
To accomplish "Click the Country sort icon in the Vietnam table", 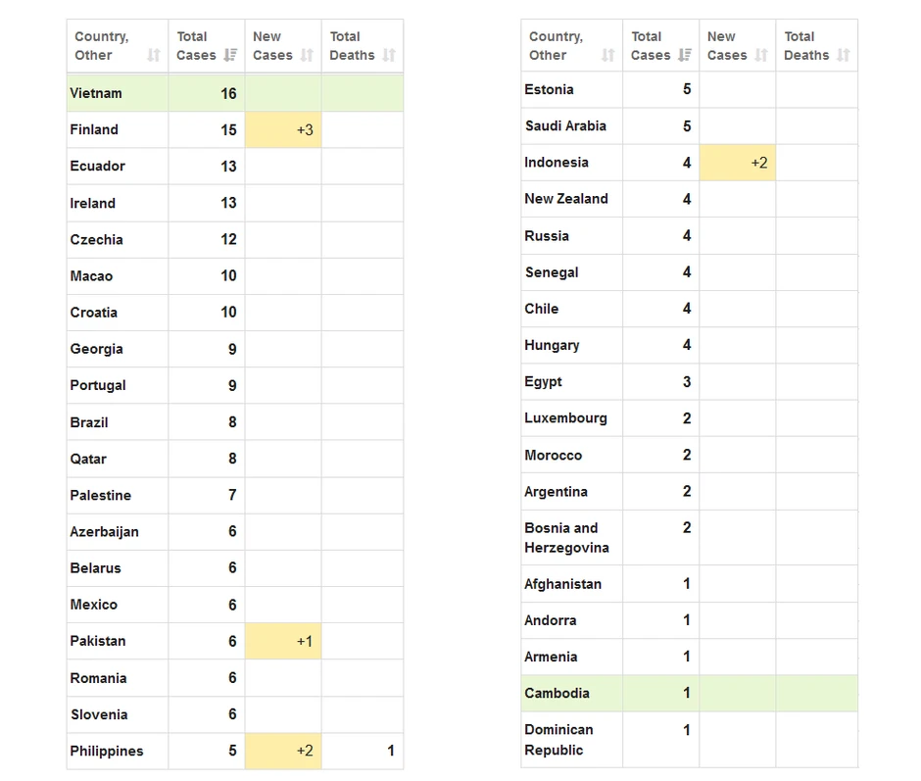I will (153, 56).
